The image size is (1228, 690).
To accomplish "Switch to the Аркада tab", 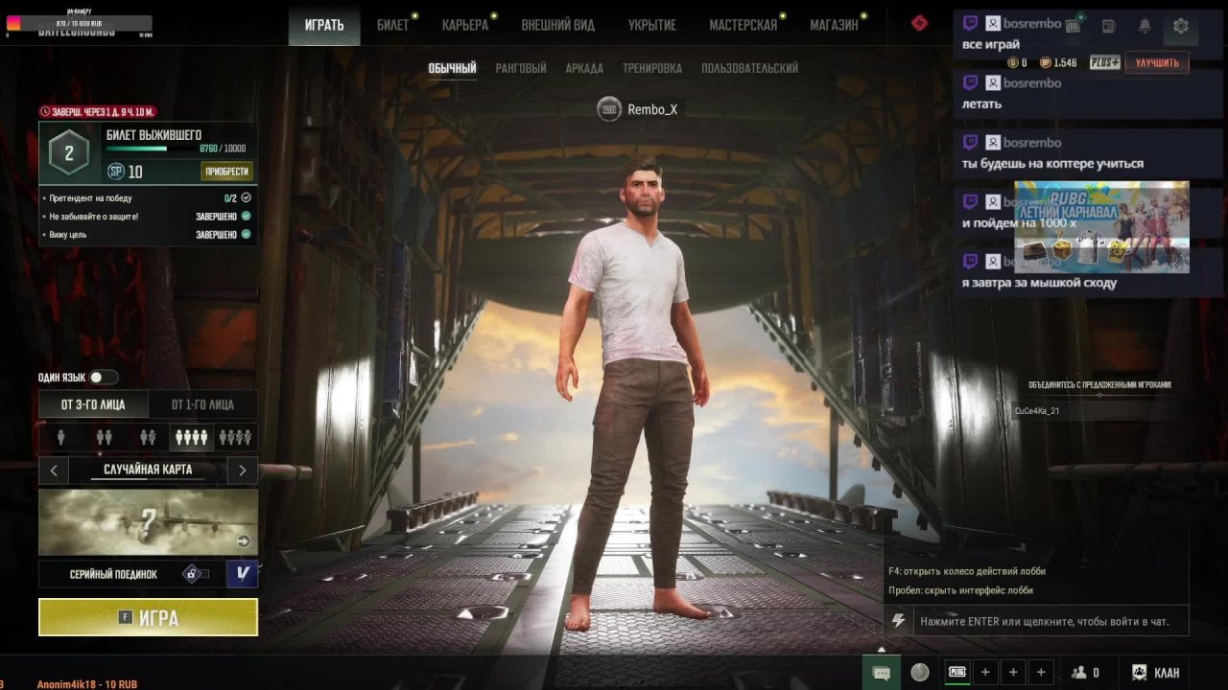I will tap(584, 68).
